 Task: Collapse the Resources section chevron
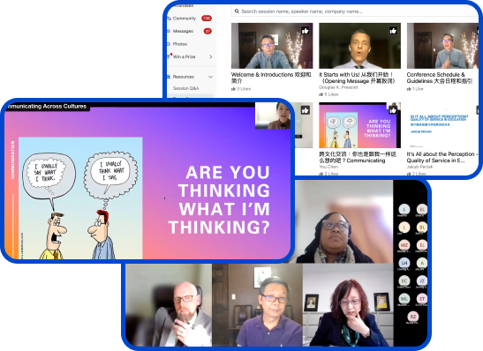point(211,77)
